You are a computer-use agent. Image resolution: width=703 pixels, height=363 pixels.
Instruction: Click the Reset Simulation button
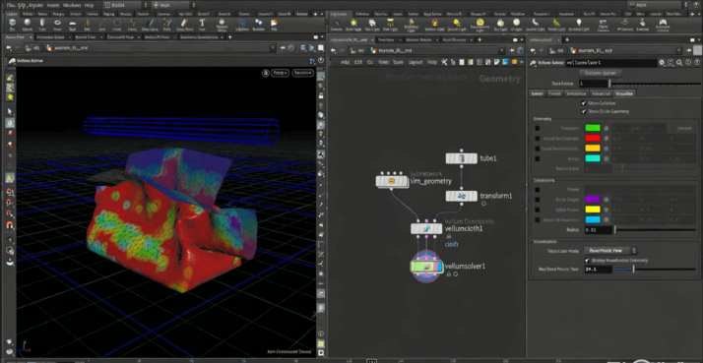tap(601, 73)
